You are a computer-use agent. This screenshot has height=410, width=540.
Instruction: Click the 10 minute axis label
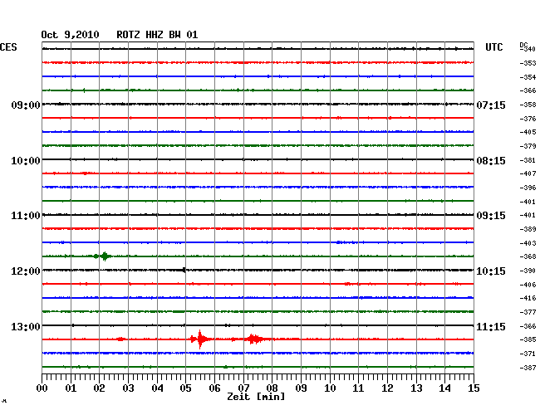tap(330, 388)
